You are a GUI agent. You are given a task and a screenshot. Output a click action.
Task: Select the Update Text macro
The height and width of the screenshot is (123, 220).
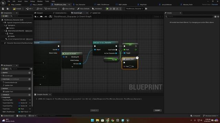pos(9,92)
